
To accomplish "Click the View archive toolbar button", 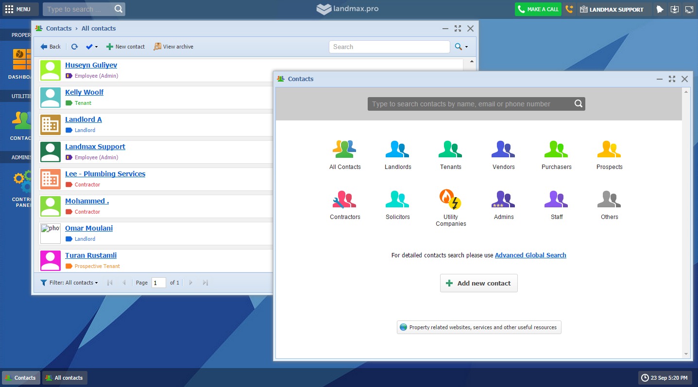I will (x=173, y=47).
